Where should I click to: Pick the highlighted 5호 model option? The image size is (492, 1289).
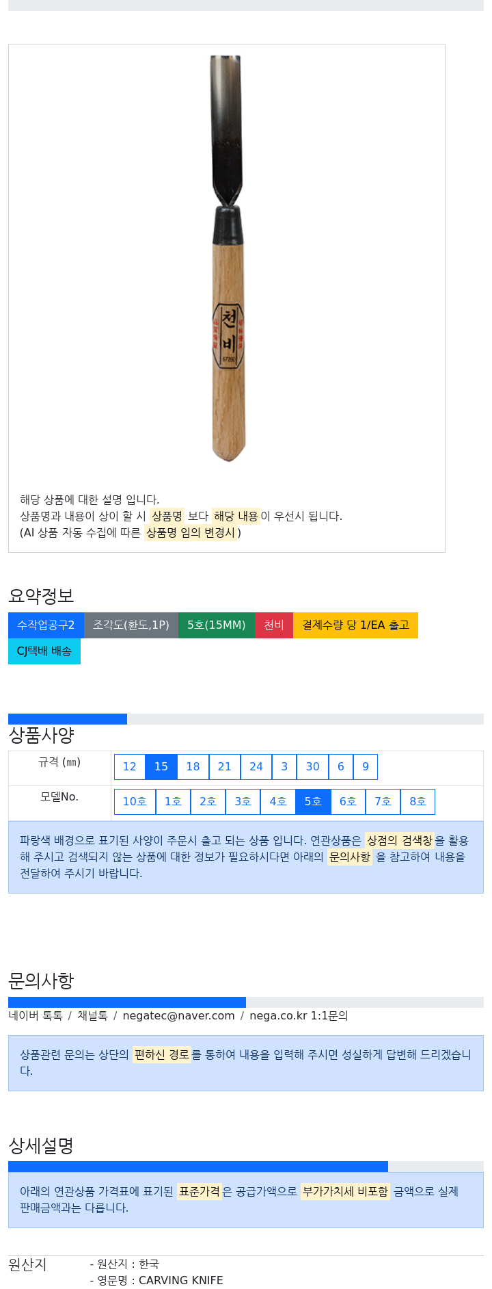313,802
